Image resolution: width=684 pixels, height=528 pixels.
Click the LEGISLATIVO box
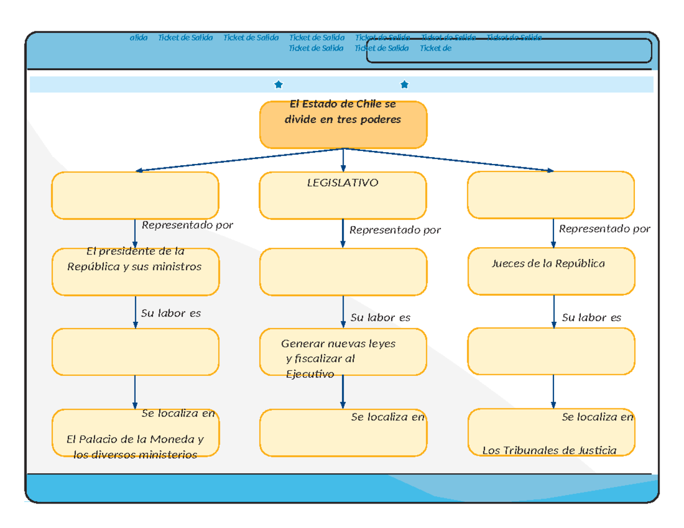pyautogui.click(x=343, y=195)
